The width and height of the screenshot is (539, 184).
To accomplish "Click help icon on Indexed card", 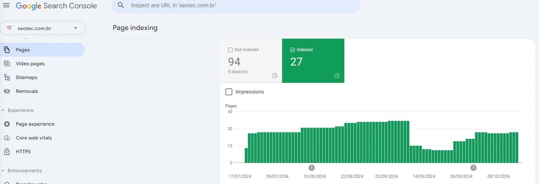I will (337, 76).
